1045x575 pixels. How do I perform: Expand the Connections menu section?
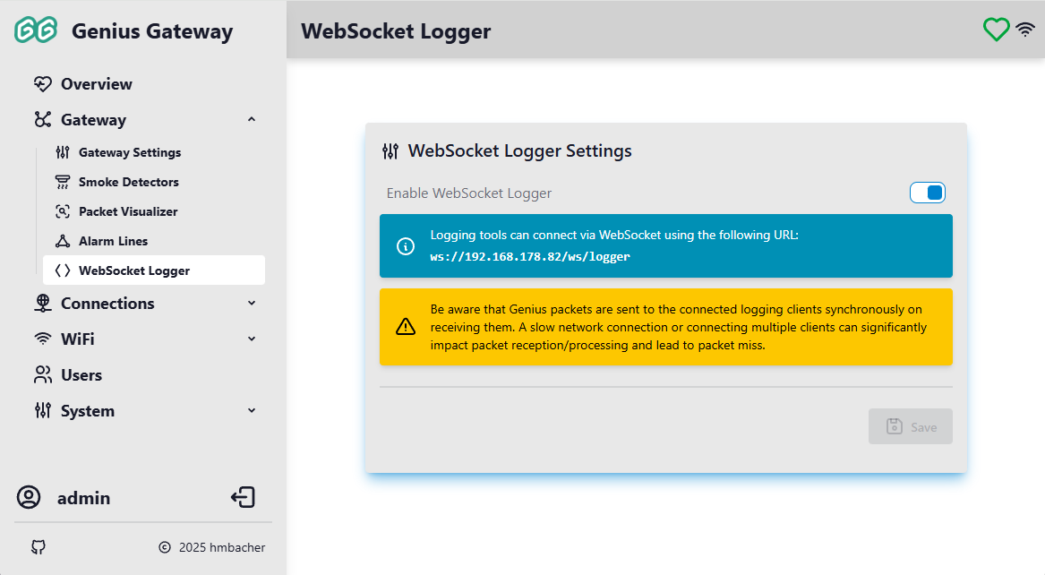pos(252,304)
